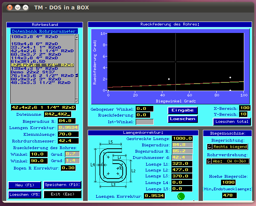256x206 pixels.
Task: Click the X-Bereich value field
Action: click(245, 108)
